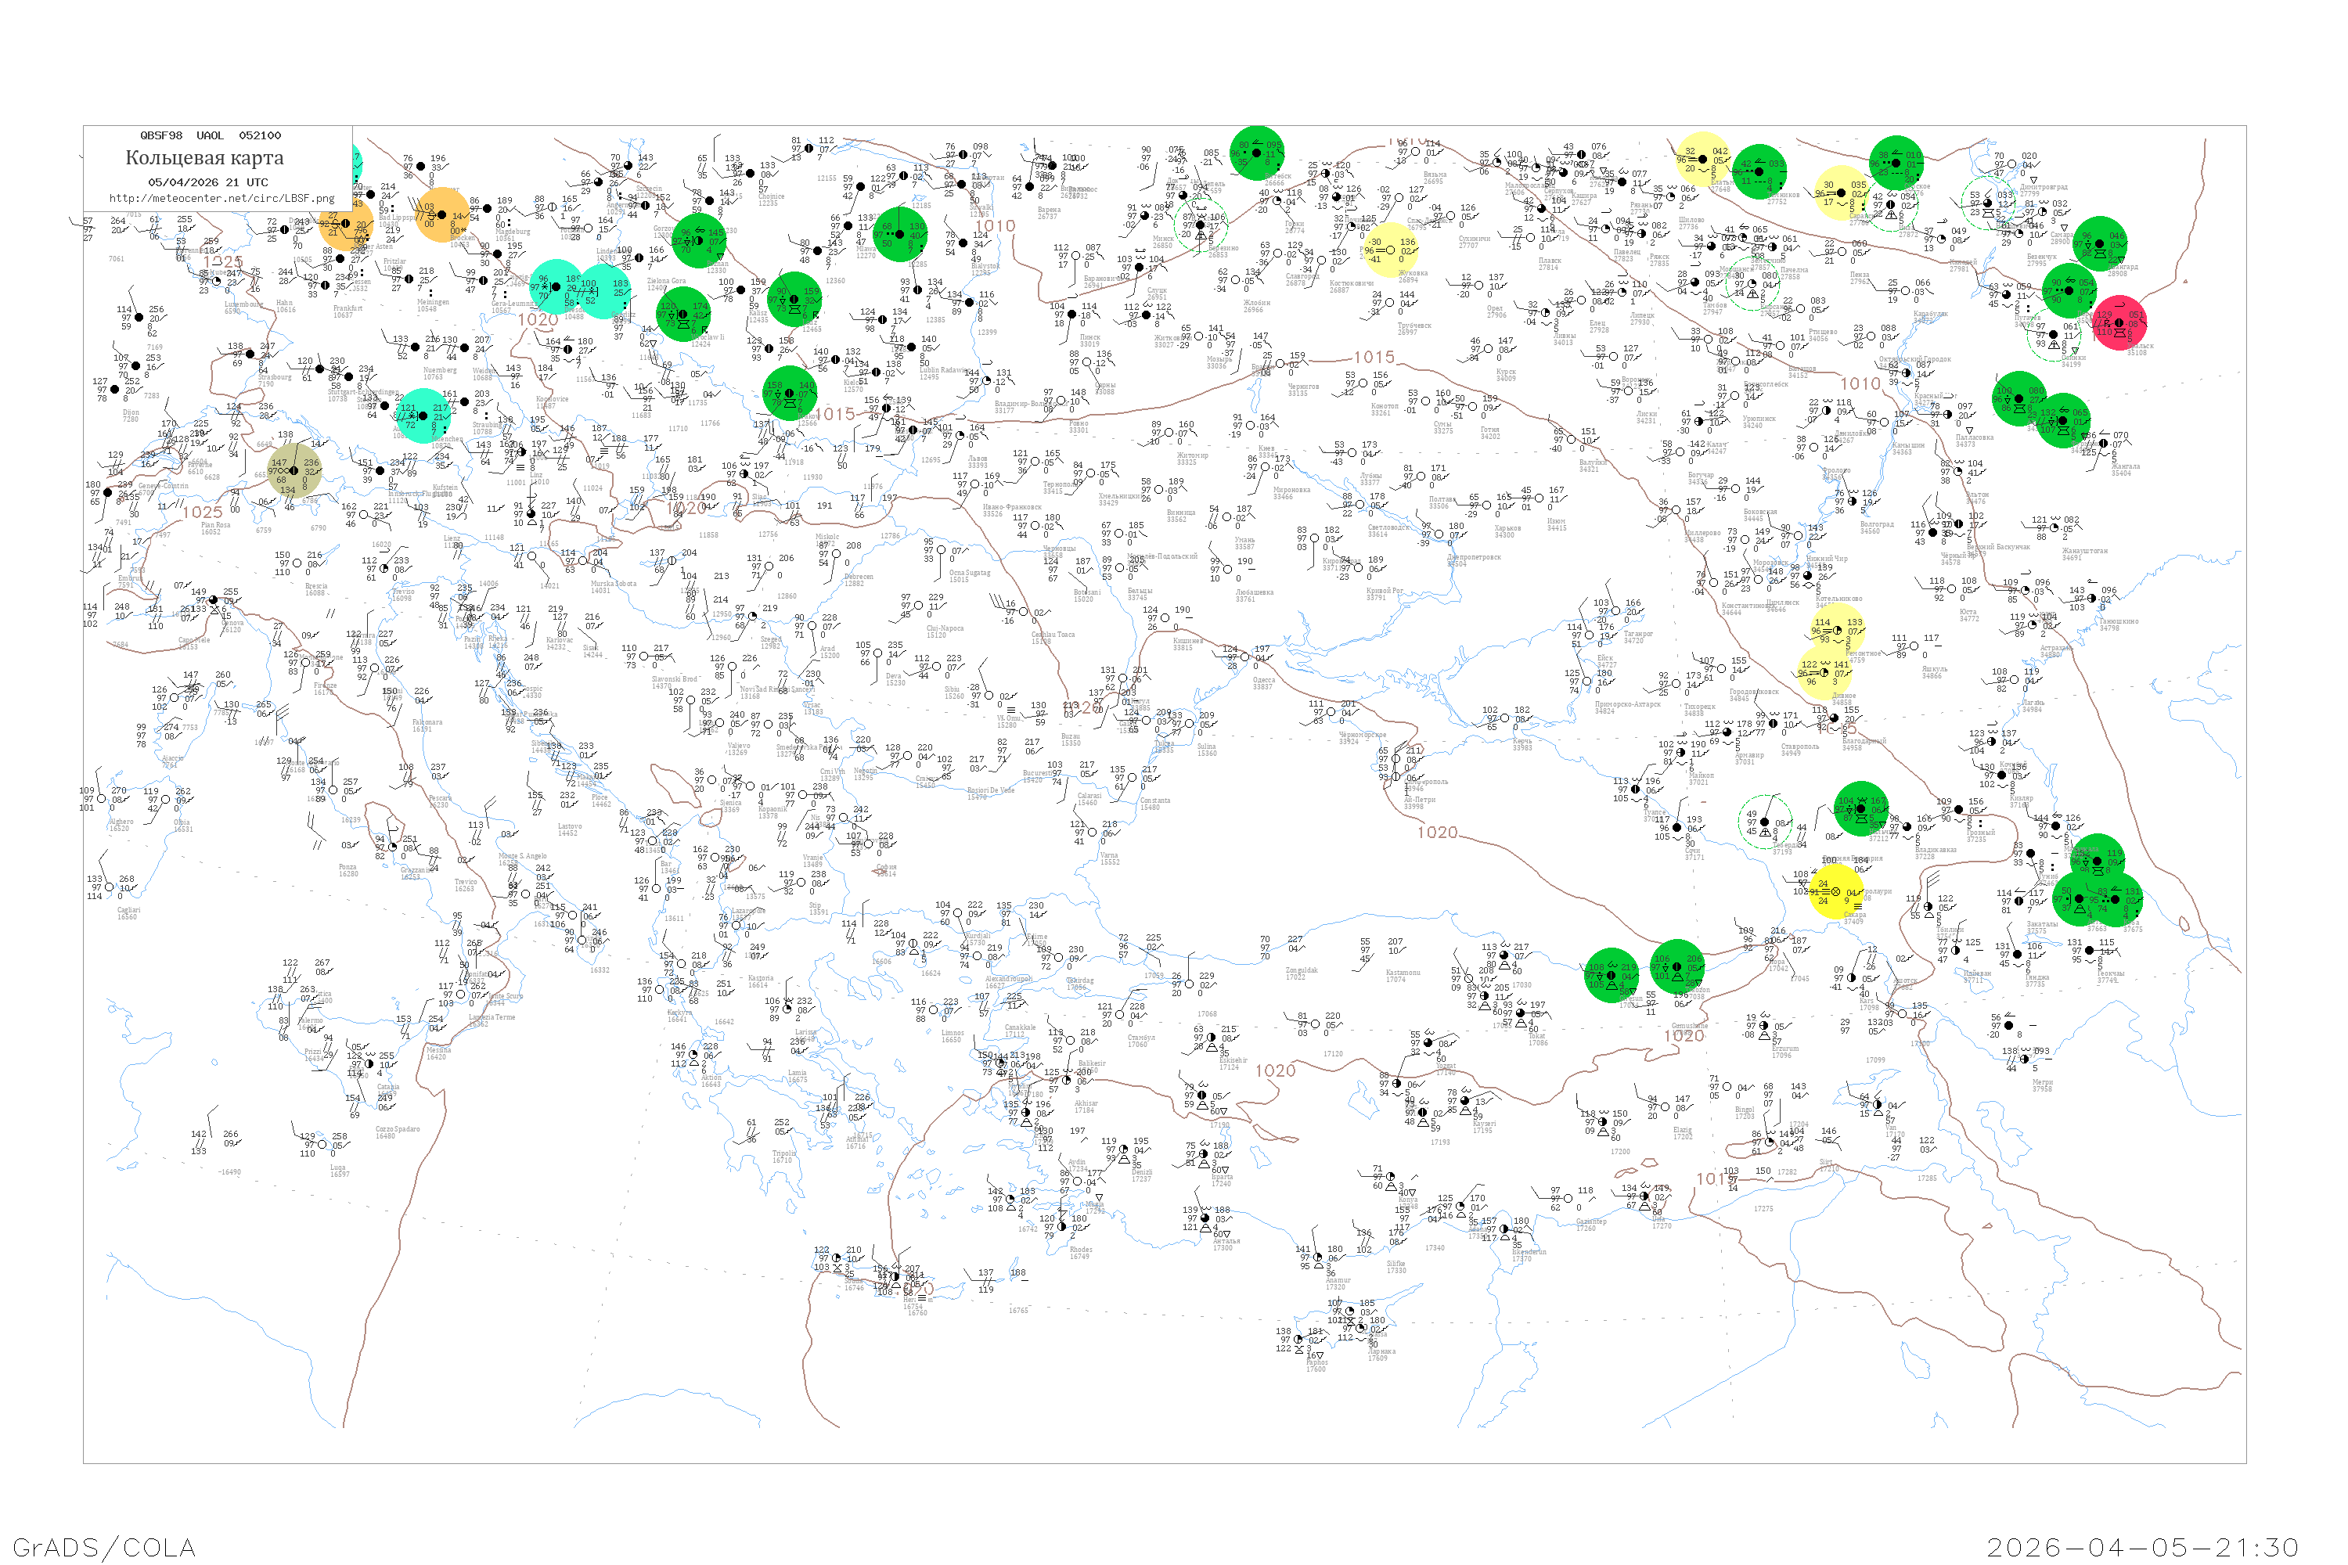Click the dashed green circle near Моршанск

[x=1752, y=285]
